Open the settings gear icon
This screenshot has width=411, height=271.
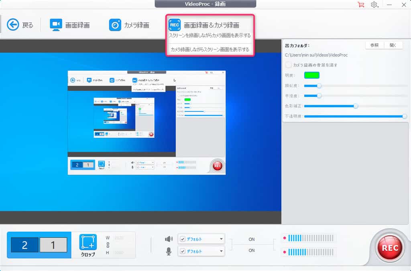pos(374,5)
